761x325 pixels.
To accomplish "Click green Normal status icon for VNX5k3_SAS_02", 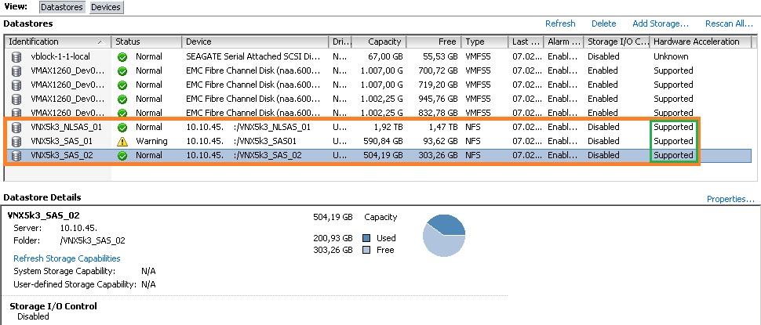I will coord(122,155).
